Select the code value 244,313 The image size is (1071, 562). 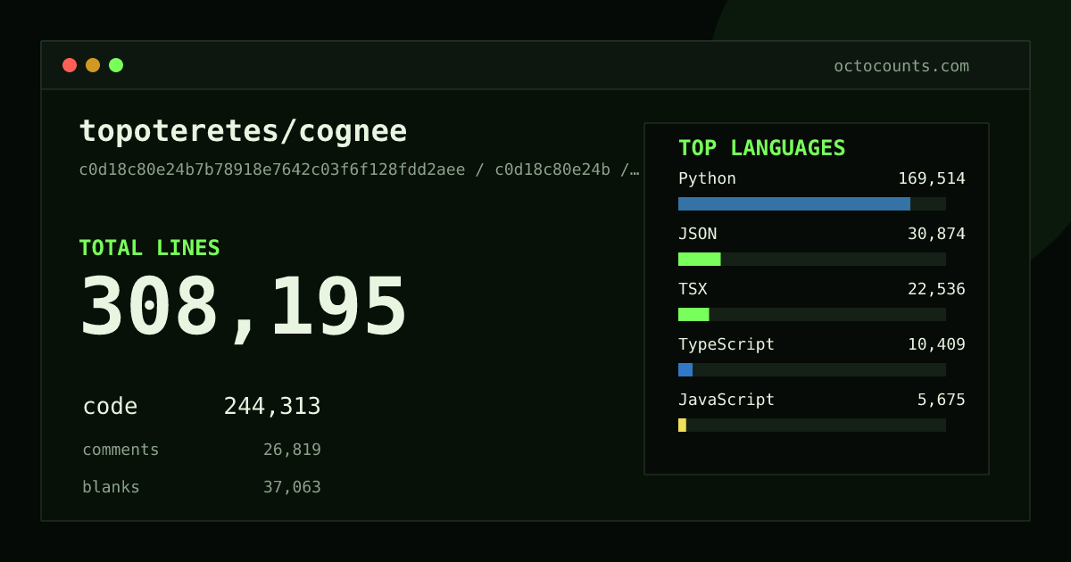coord(272,407)
